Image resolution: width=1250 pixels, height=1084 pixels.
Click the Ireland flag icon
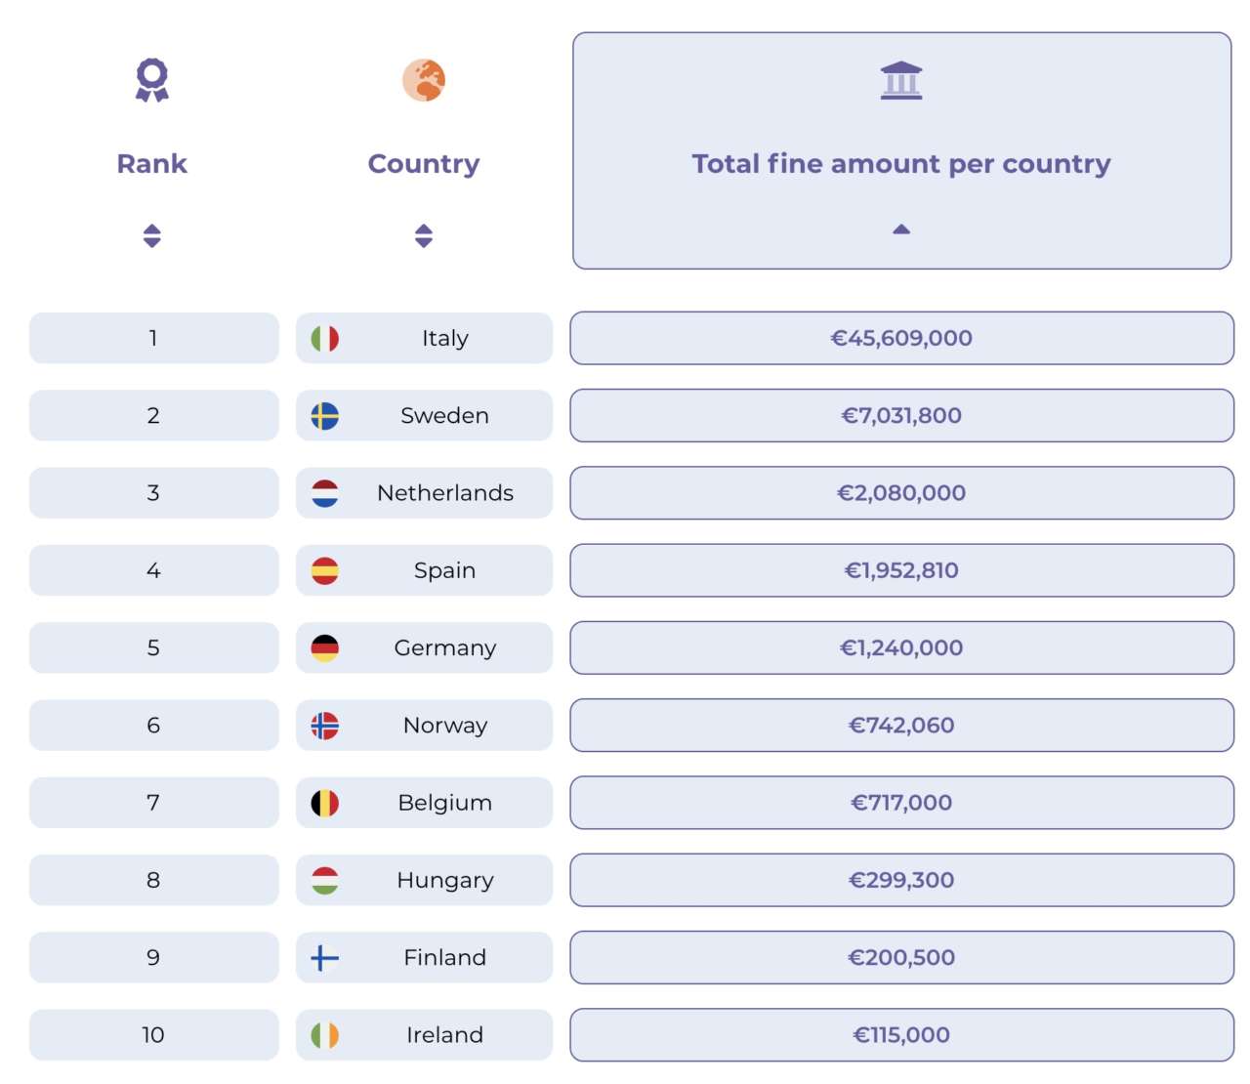(325, 1035)
